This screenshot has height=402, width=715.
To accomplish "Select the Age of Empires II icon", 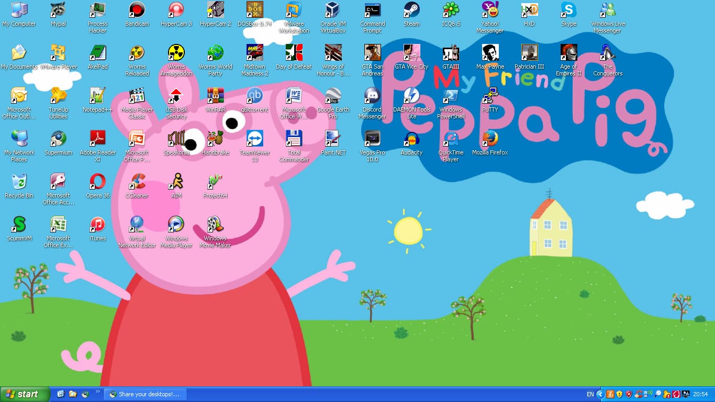I will coord(568,53).
